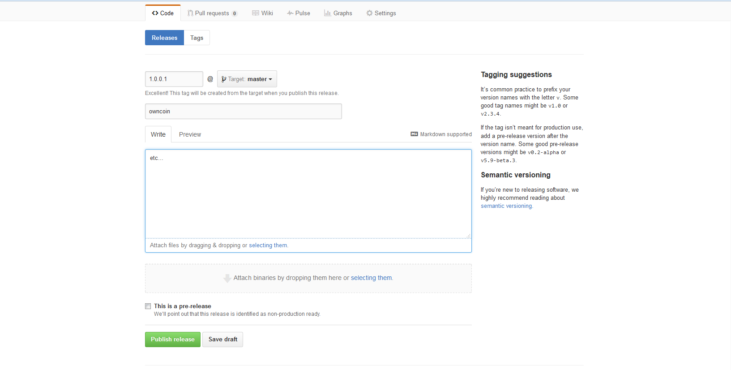
Task: Click the Code angle-brackets icon
Action: pyautogui.click(x=155, y=13)
